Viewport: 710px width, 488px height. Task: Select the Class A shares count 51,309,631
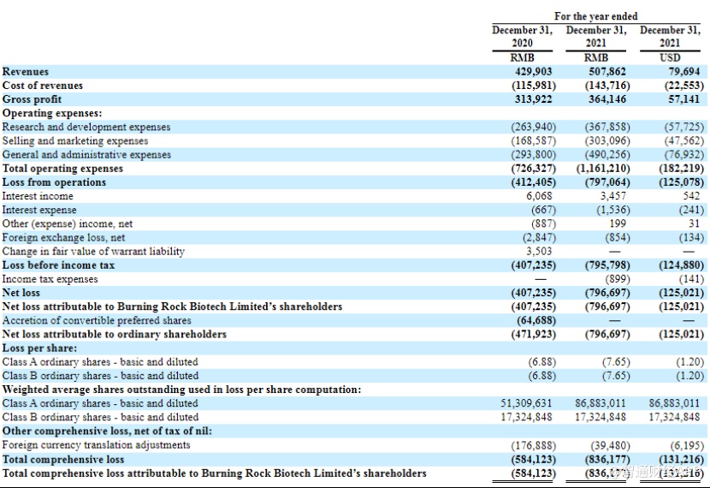(527, 402)
